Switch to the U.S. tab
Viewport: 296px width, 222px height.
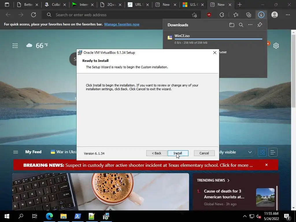click(x=194, y=5)
